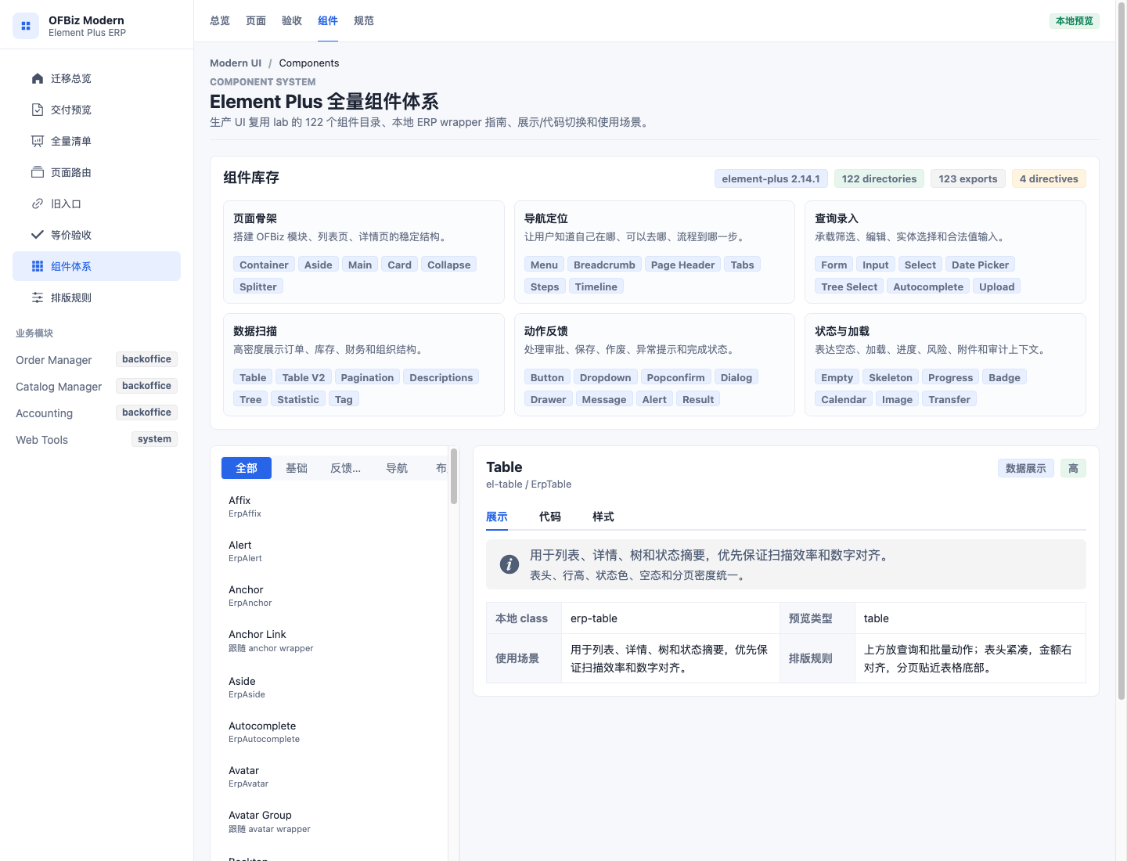Click the Modern UI breadcrumb link

(236, 63)
